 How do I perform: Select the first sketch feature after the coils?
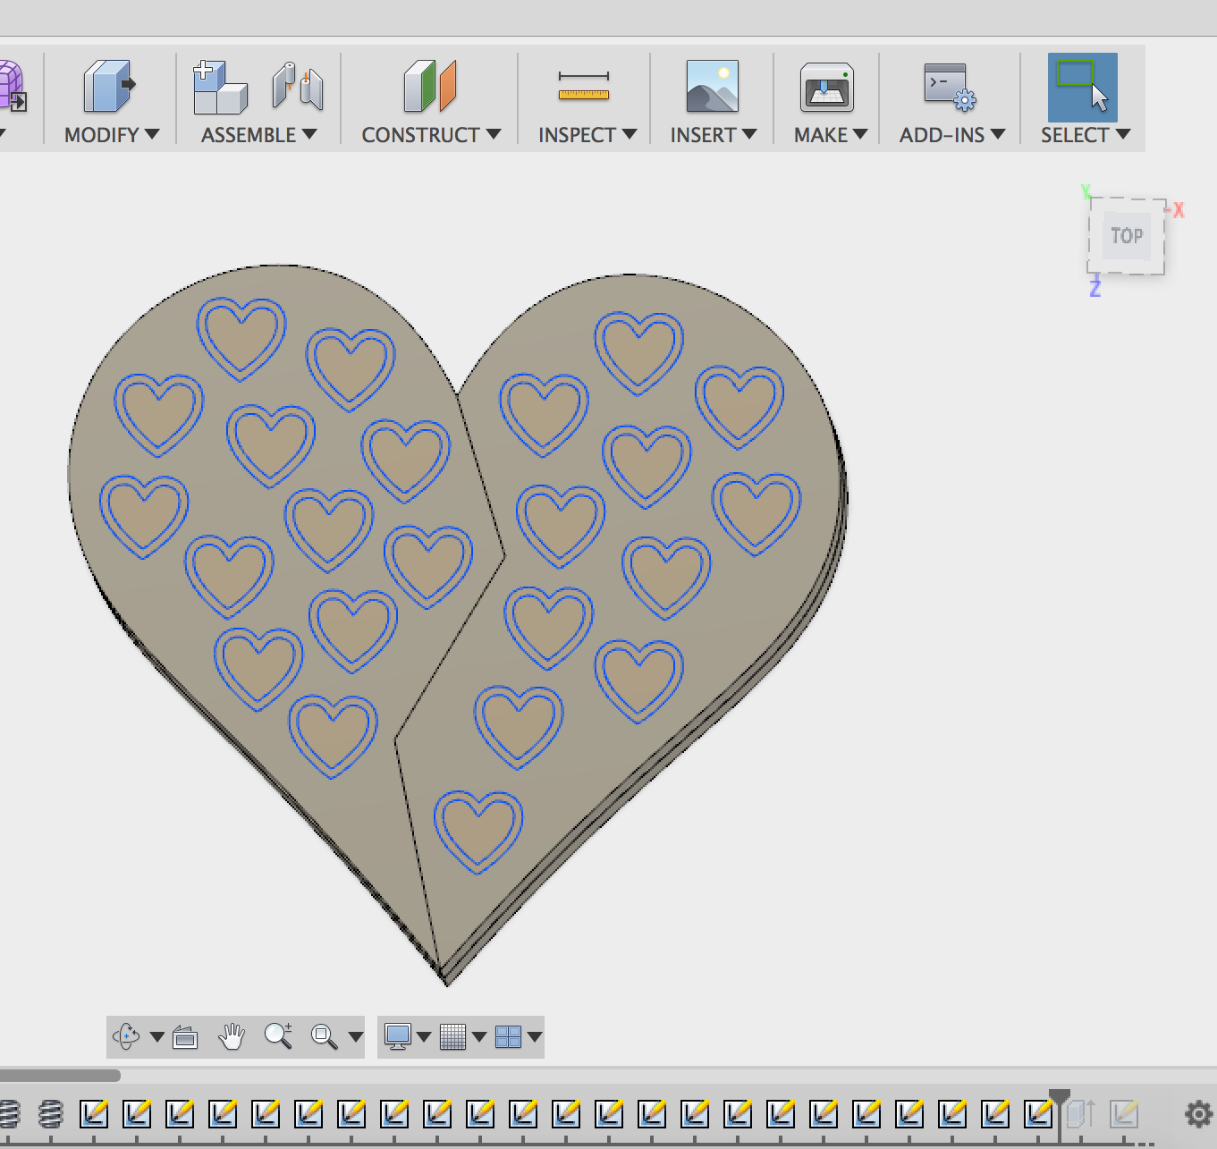point(94,1114)
